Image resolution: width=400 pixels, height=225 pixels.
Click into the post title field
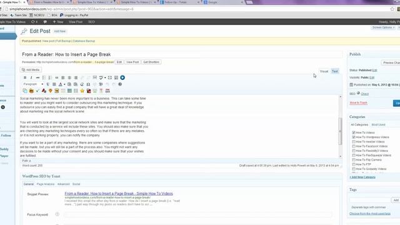click(x=181, y=54)
